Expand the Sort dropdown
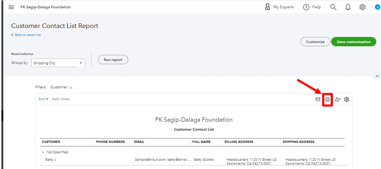The width and height of the screenshot is (381, 169). (x=44, y=99)
